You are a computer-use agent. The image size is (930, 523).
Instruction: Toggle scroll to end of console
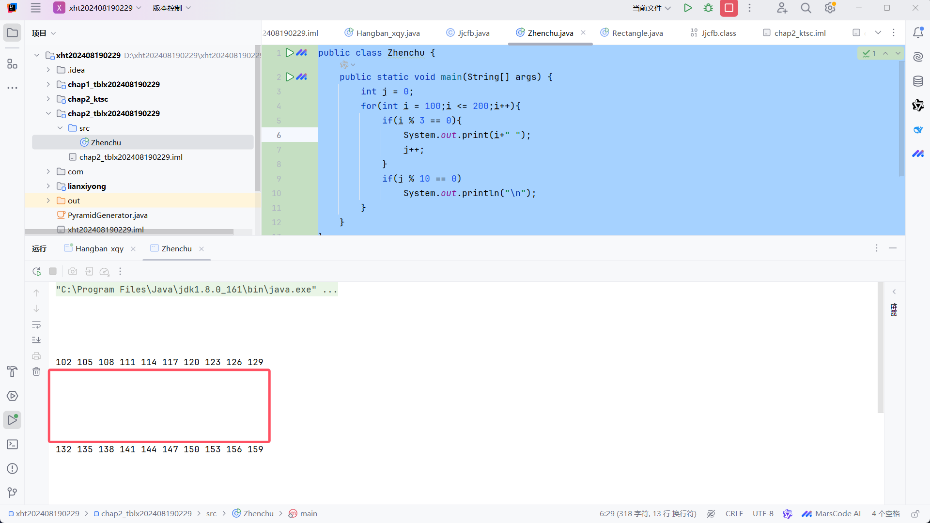36,340
